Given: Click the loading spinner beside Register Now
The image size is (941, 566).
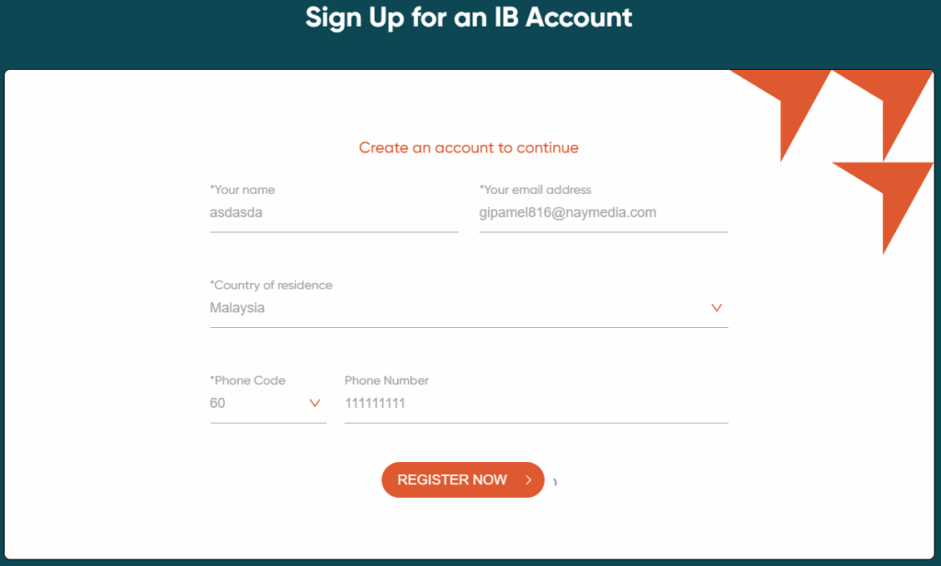Looking at the screenshot, I should 555,481.
